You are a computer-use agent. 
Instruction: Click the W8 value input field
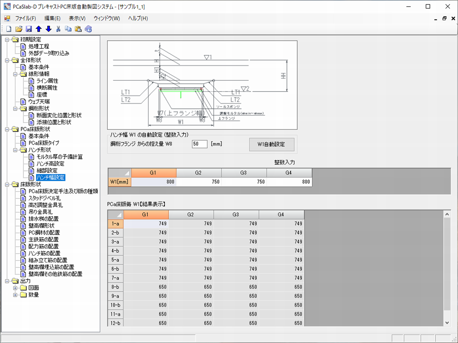tap(199, 144)
